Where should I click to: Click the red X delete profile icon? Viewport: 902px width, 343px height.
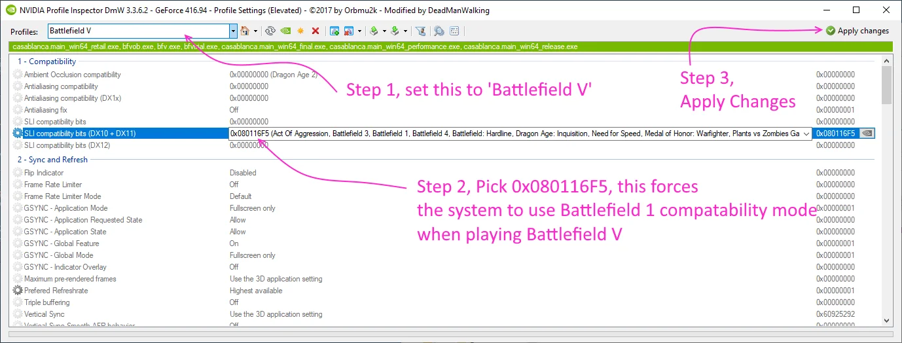tap(316, 31)
